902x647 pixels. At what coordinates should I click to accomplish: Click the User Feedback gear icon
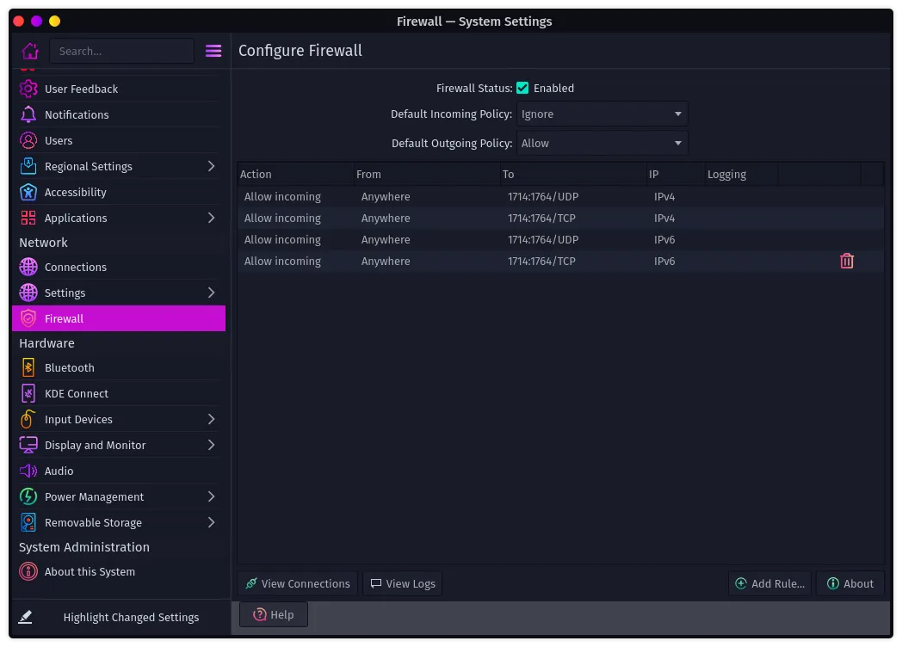(x=28, y=89)
